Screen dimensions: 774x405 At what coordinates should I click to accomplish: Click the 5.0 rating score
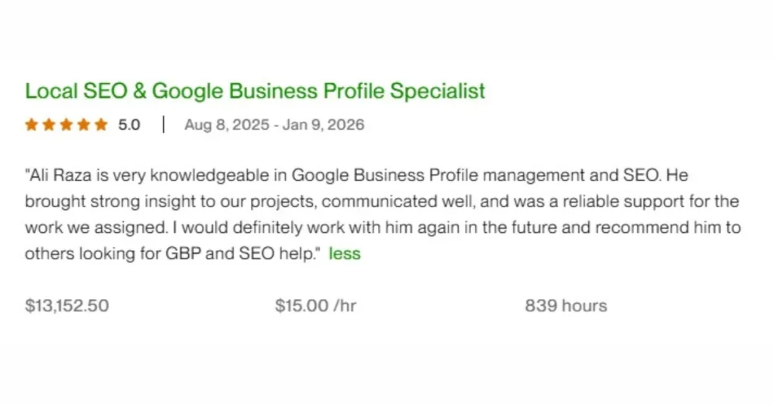(129, 125)
